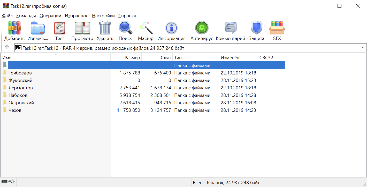Add an archive Комментарий
The width and height of the screenshot is (367, 187).
tap(230, 31)
